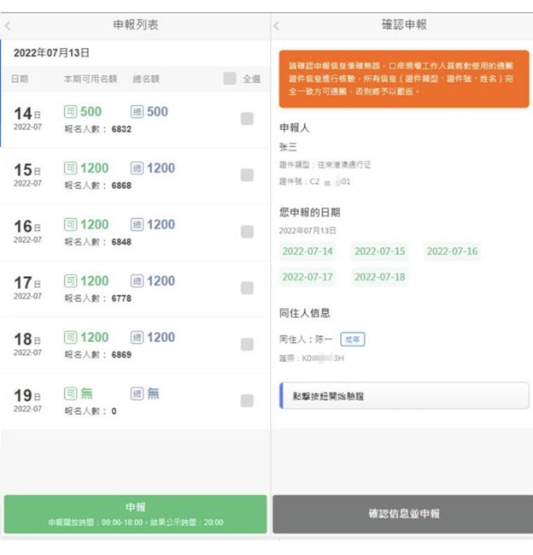533x555 pixels.
Task: Select checkbox for the 16th row
Action: coord(247,232)
